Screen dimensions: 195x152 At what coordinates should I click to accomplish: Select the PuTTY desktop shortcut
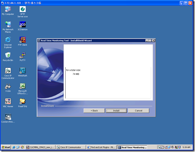[x=22, y=57]
